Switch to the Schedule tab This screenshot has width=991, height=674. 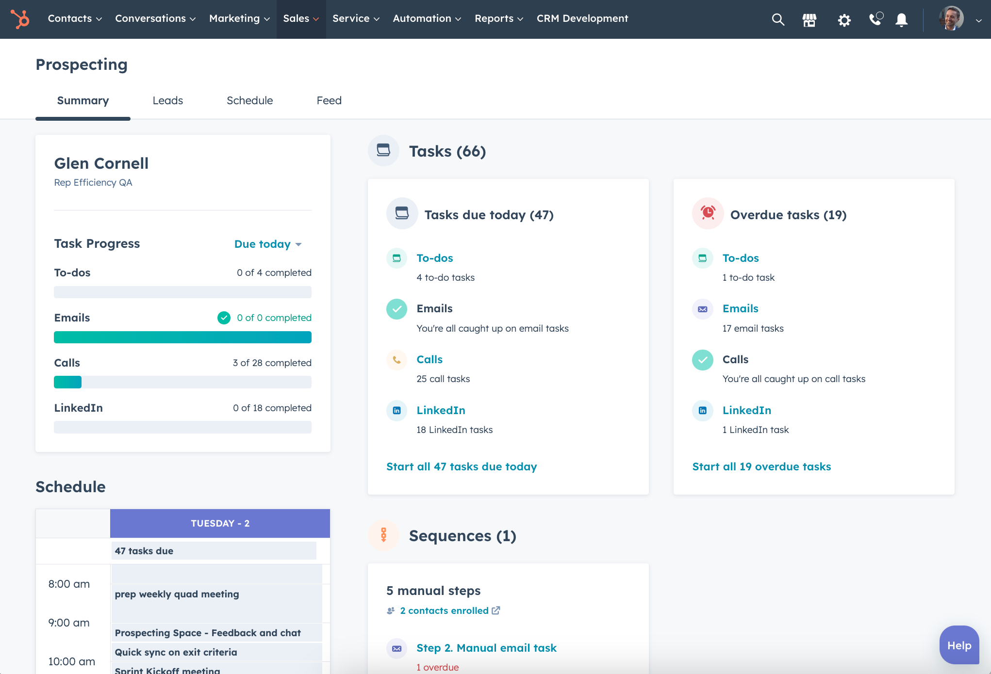[x=249, y=100]
